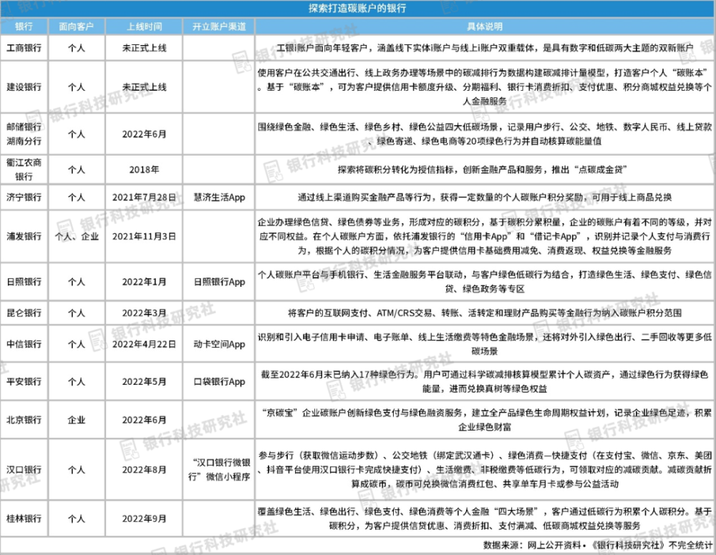Image resolution: width=716 pixels, height=555 pixels.
Task: Click 2022年6月 in the 北京银行 row
Action: coord(144,420)
